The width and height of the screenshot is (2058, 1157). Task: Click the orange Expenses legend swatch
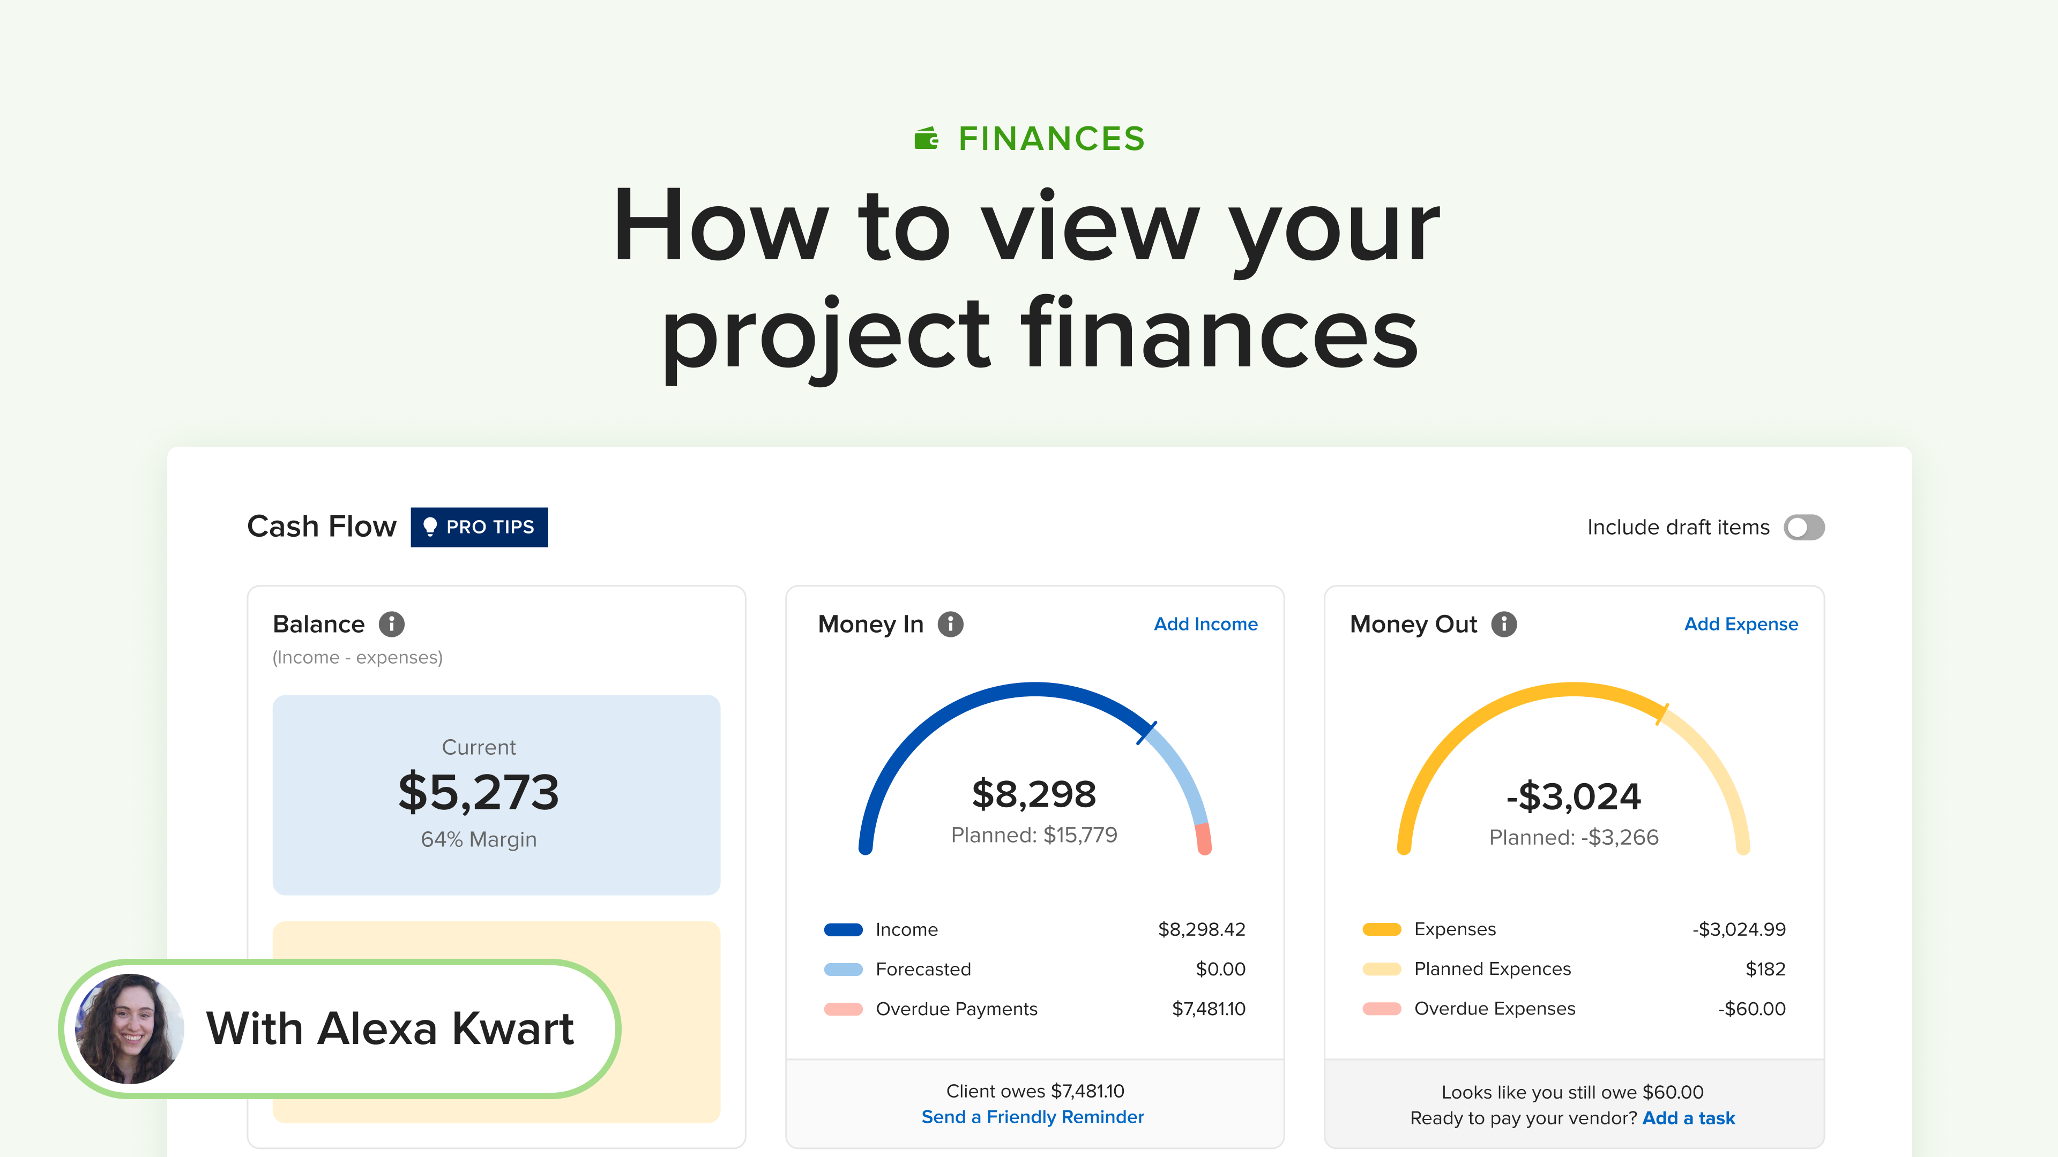tap(1381, 929)
